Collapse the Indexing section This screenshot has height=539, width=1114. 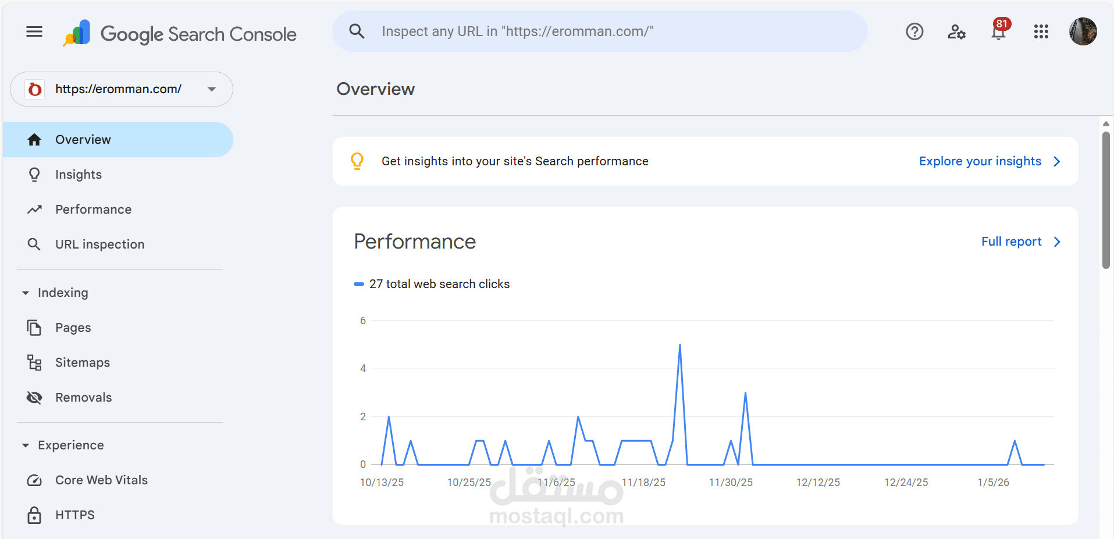pyautogui.click(x=26, y=293)
